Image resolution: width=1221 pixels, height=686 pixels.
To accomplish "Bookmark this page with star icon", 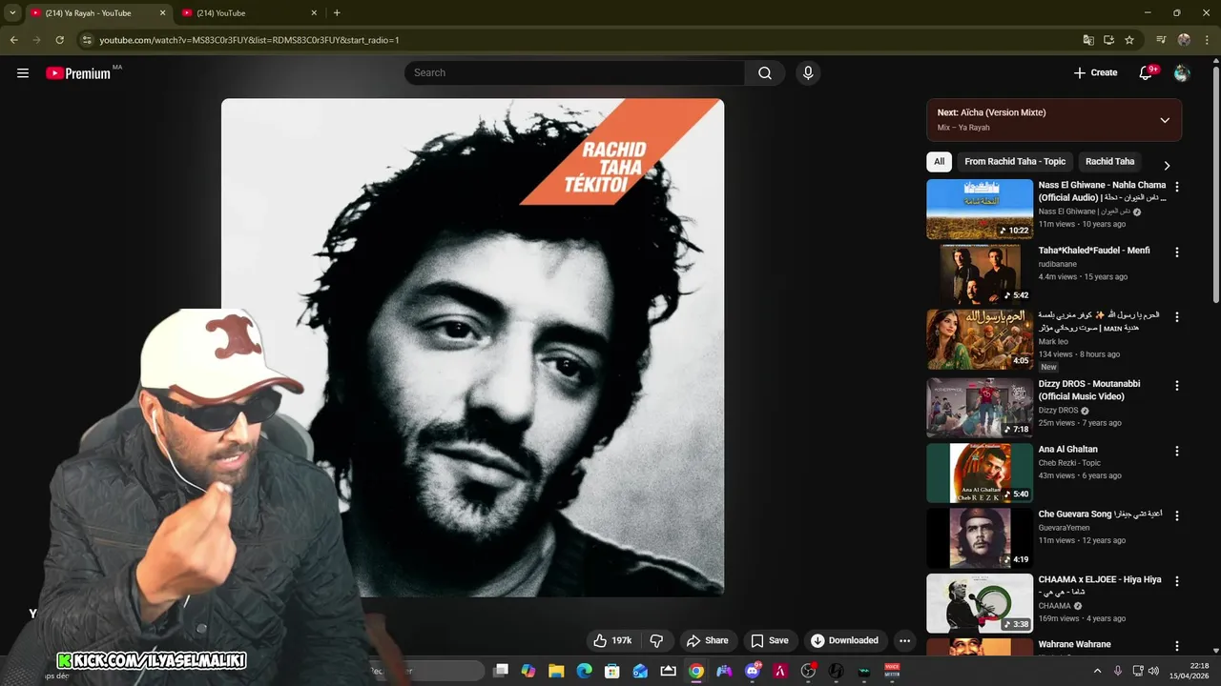I will pyautogui.click(x=1129, y=40).
